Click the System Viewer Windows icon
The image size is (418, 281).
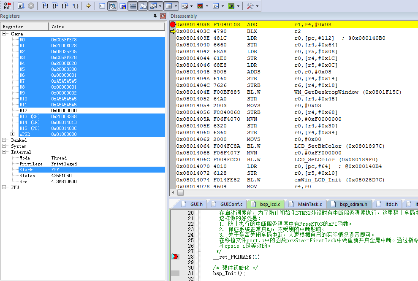coord(231,6)
